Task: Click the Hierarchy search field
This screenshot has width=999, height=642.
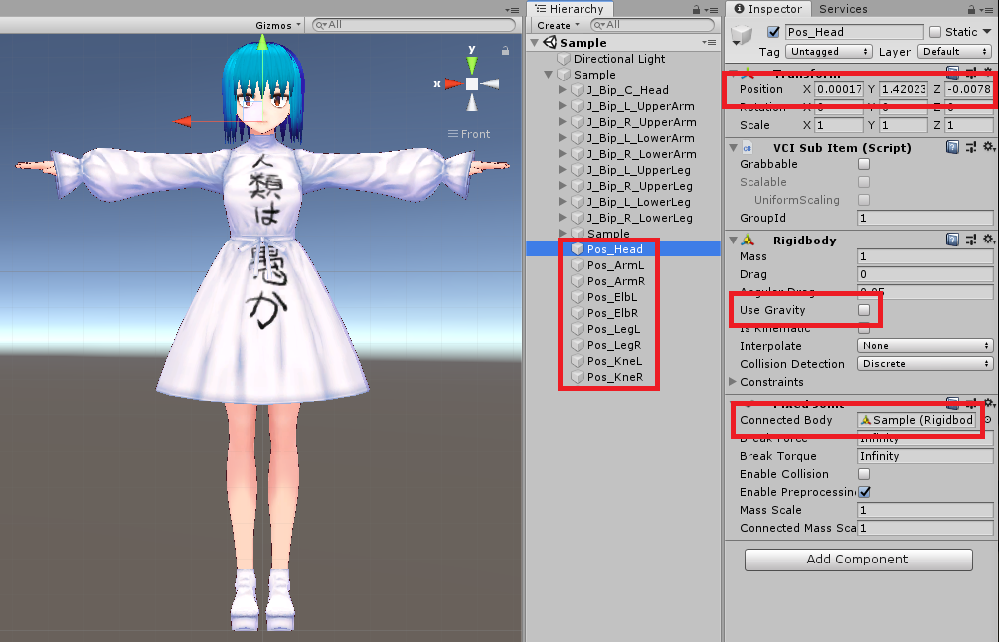Action: (652, 25)
